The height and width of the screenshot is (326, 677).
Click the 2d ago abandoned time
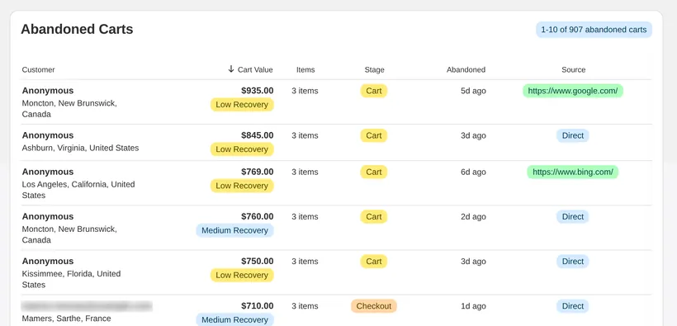(473, 217)
